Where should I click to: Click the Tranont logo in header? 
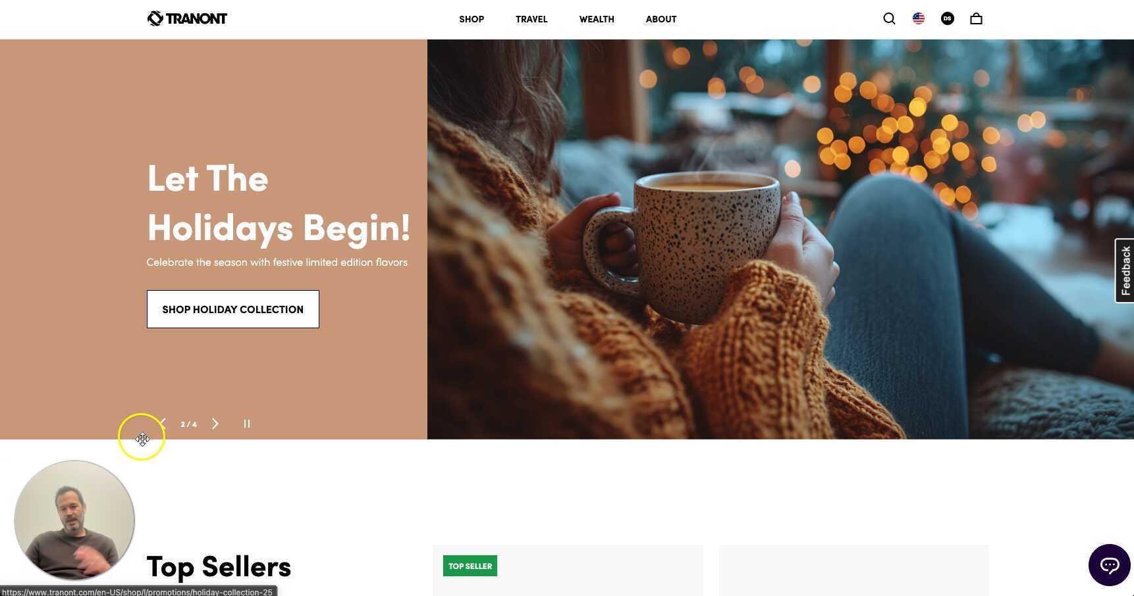pyautogui.click(x=187, y=18)
